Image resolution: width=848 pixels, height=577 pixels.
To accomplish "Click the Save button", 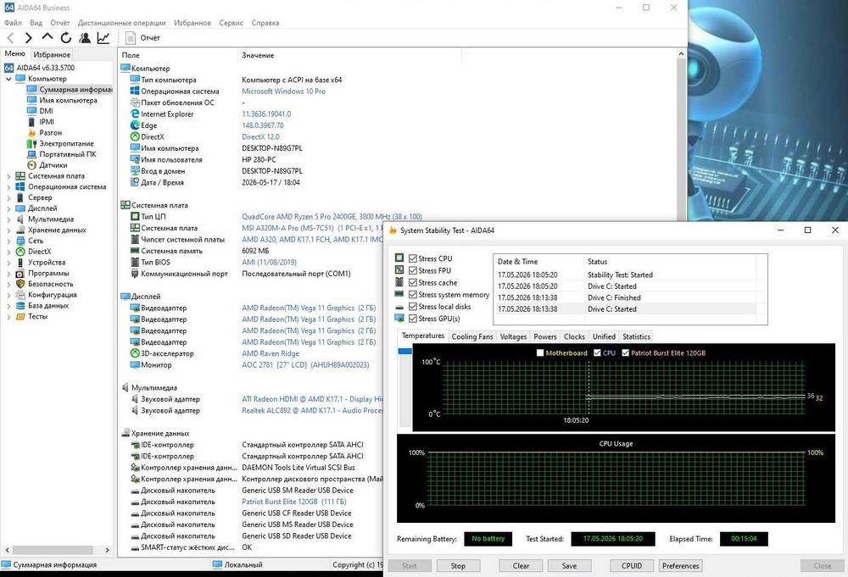I will tap(569, 566).
